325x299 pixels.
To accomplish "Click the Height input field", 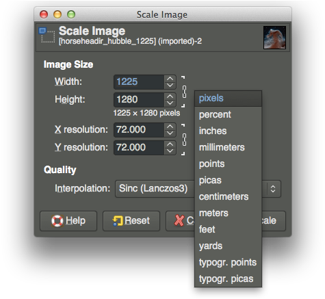I will (139, 100).
